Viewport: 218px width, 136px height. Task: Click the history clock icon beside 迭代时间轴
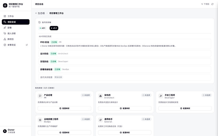39,22
